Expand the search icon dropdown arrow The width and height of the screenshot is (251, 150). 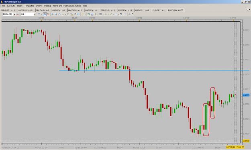point(98,14)
